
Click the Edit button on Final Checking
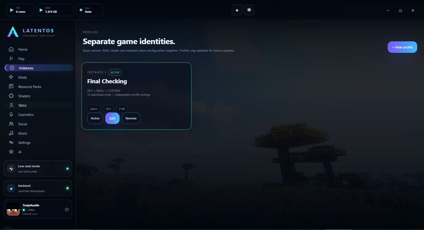[x=112, y=118]
